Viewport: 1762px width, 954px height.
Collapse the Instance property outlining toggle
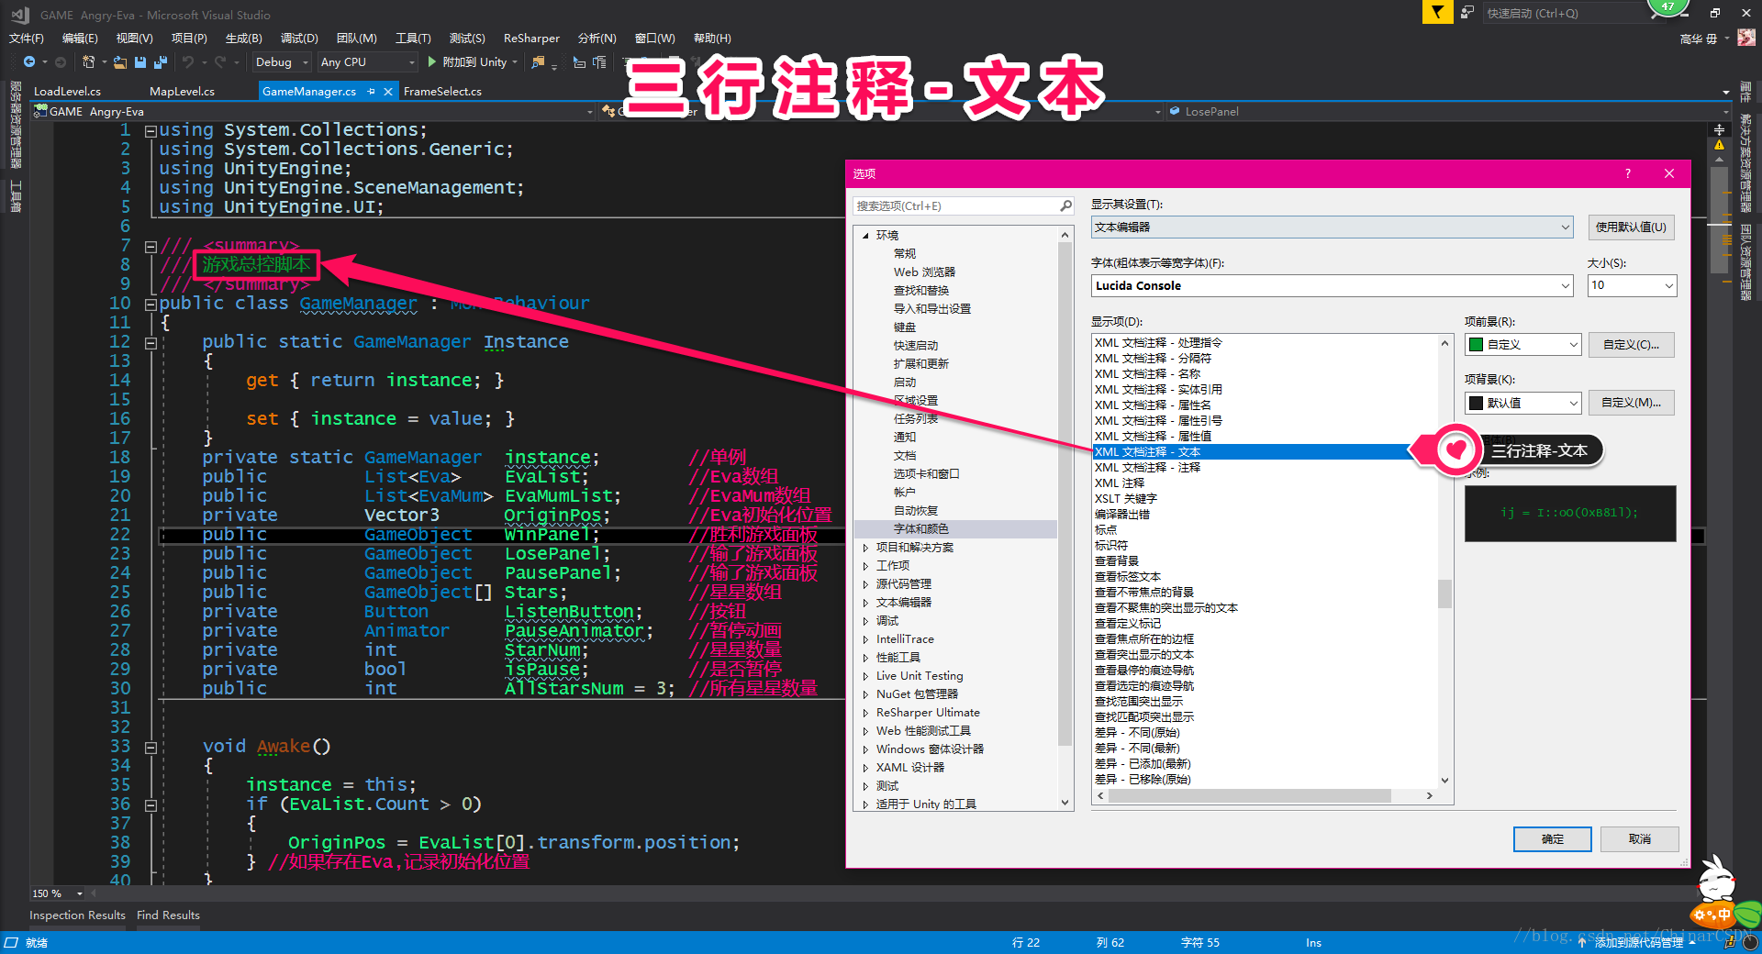pos(151,342)
